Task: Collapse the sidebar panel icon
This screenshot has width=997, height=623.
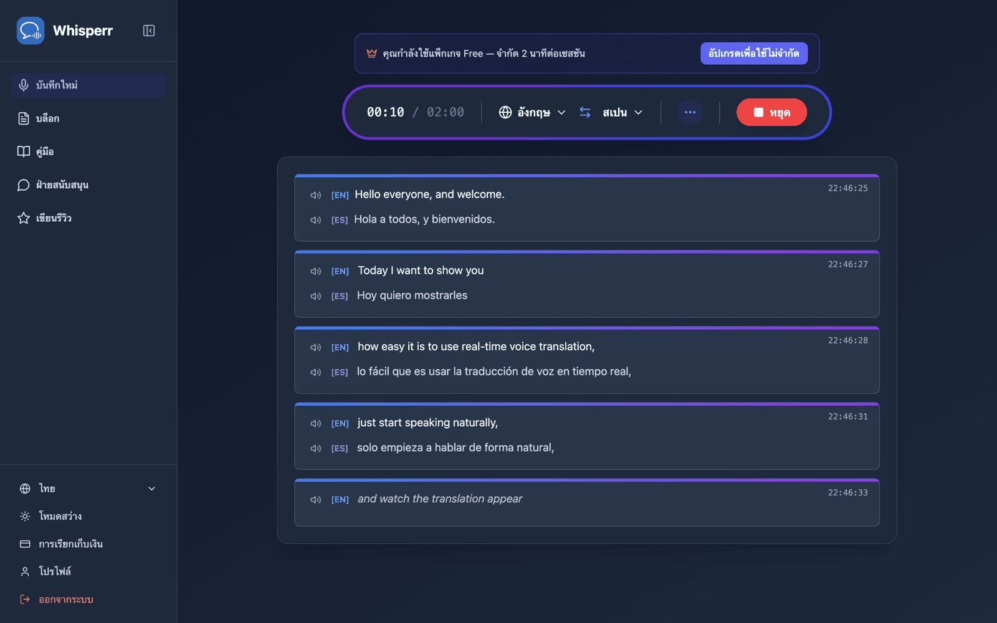Action: 149,31
